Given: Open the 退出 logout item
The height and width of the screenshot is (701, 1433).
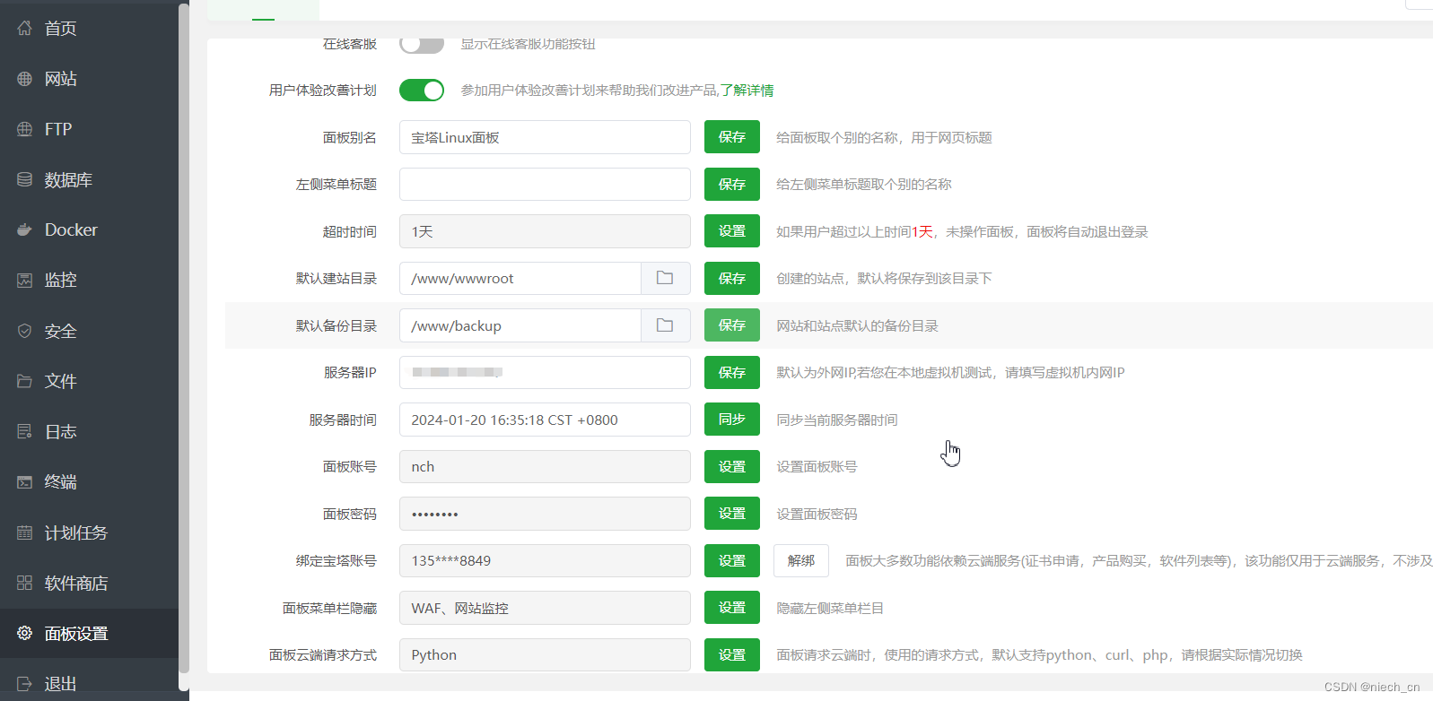Looking at the screenshot, I should click(x=89, y=683).
